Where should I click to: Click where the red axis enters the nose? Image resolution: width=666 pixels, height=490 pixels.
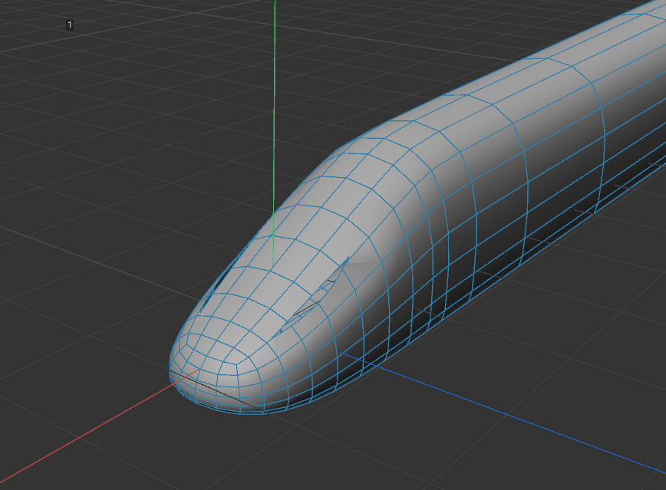pos(190,375)
